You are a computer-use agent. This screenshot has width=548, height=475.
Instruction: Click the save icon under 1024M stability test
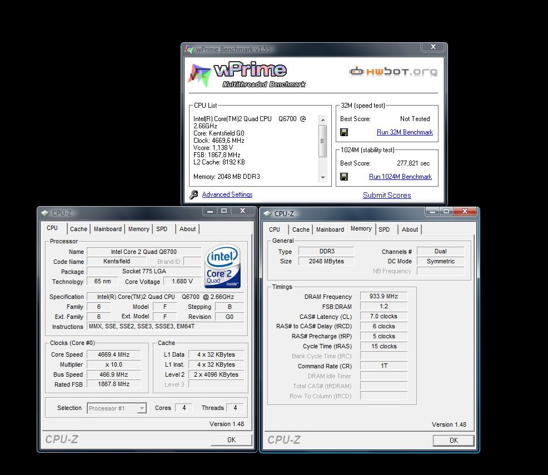344,177
